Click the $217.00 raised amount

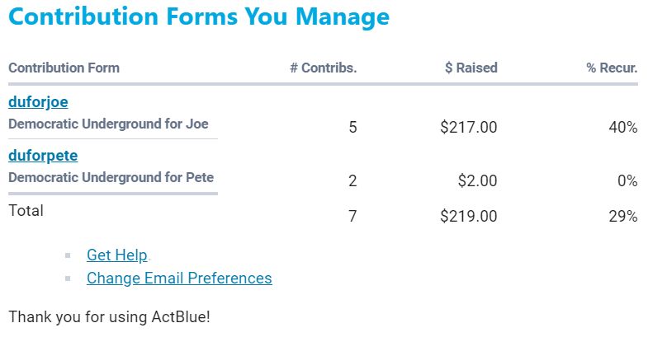click(x=468, y=128)
